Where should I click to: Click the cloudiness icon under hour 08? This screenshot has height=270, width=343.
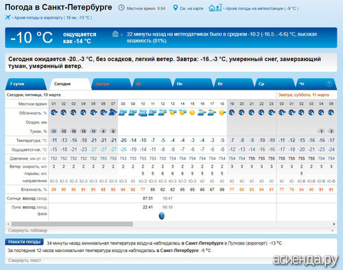tap(123, 112)
